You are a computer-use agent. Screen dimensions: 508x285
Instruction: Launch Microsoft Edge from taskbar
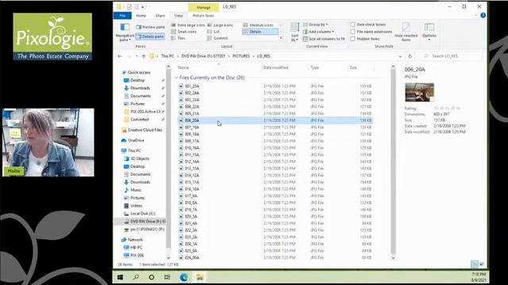(x=183, y=277)
